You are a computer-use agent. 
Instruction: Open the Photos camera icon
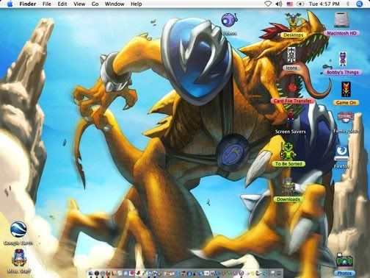coord(344,261)
